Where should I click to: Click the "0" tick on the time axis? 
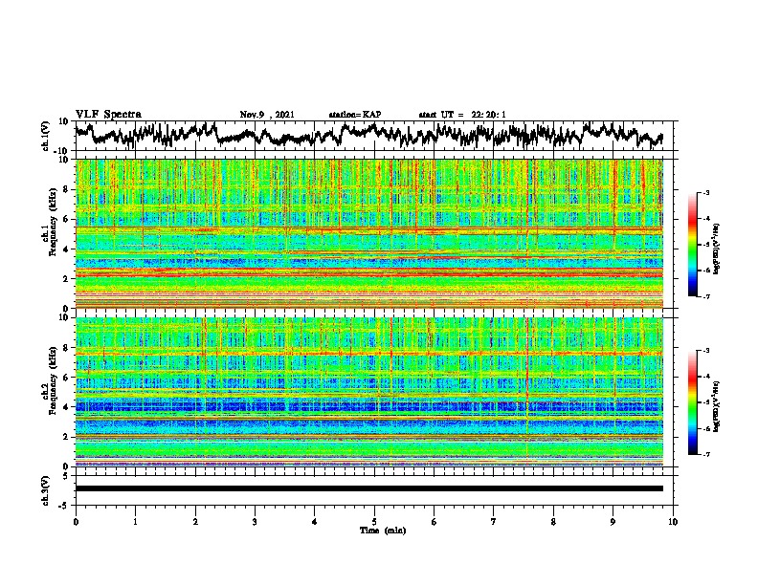pos(76,522)
